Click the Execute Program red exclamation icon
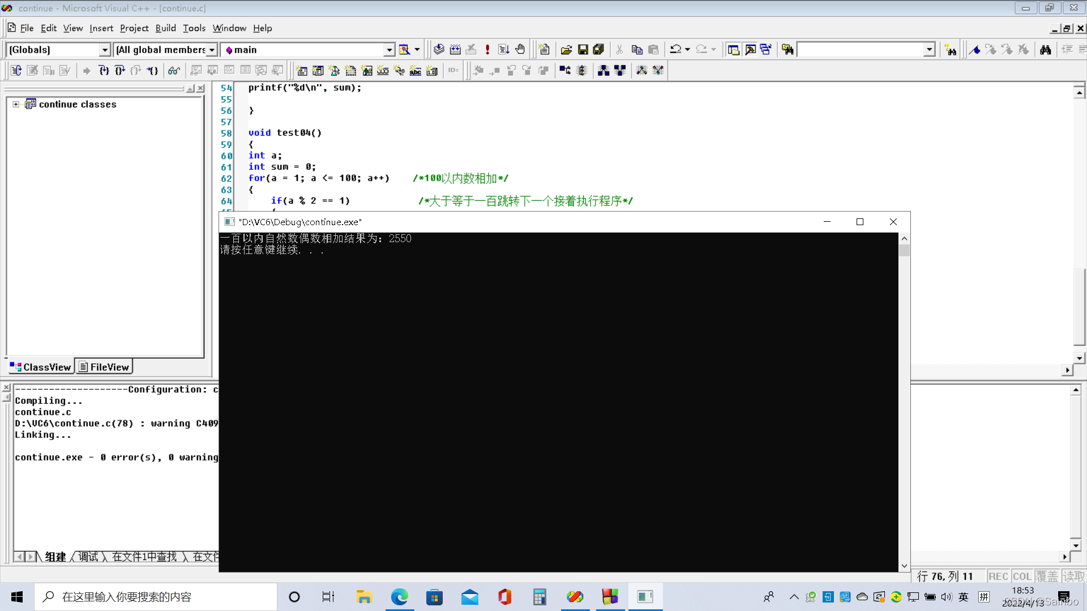The image size is (1087, 611). pyautogui.click(x=487, y=50)
